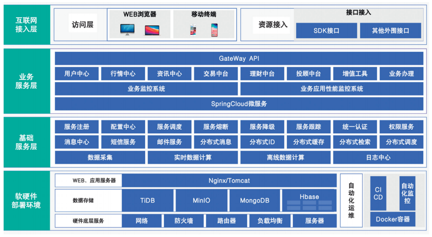Click the 硬件底层服务 label
Viewport: 432px width, 237px height.
click(88, 221)
